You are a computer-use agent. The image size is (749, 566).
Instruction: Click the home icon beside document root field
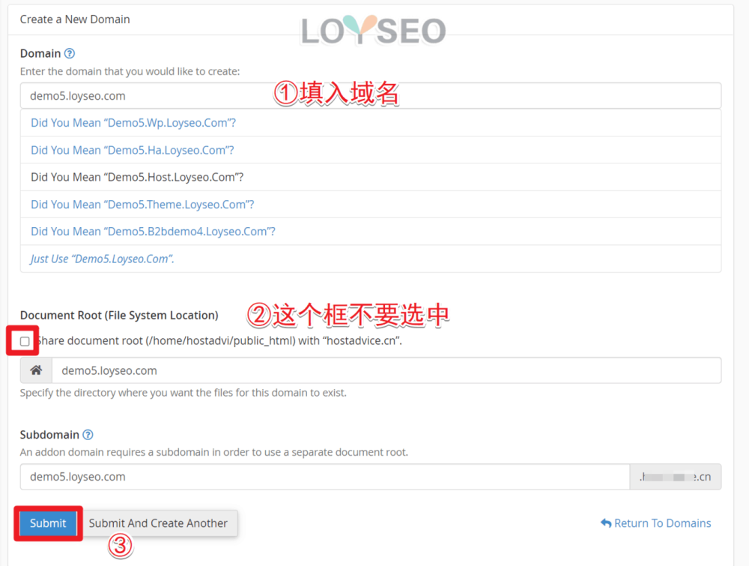click(36, 370)
